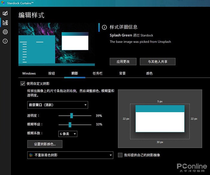Open the edit style ruler sidebar icon

pos(5,23)
